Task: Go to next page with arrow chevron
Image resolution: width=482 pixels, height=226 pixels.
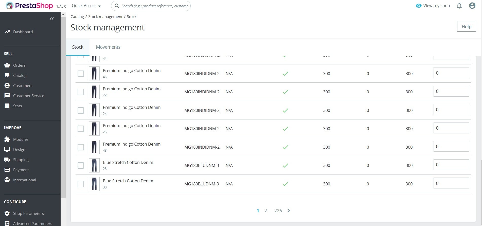Action: (289, 211)
